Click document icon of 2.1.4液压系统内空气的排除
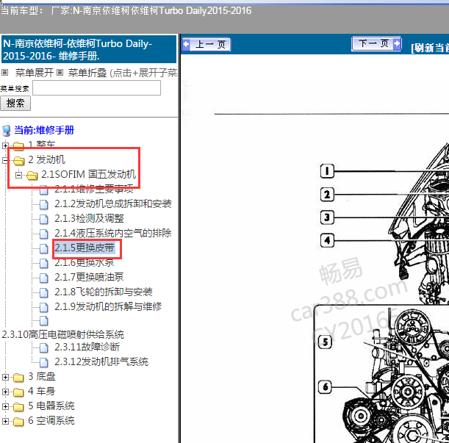This screenshot has height=443, width=449. 44,234
